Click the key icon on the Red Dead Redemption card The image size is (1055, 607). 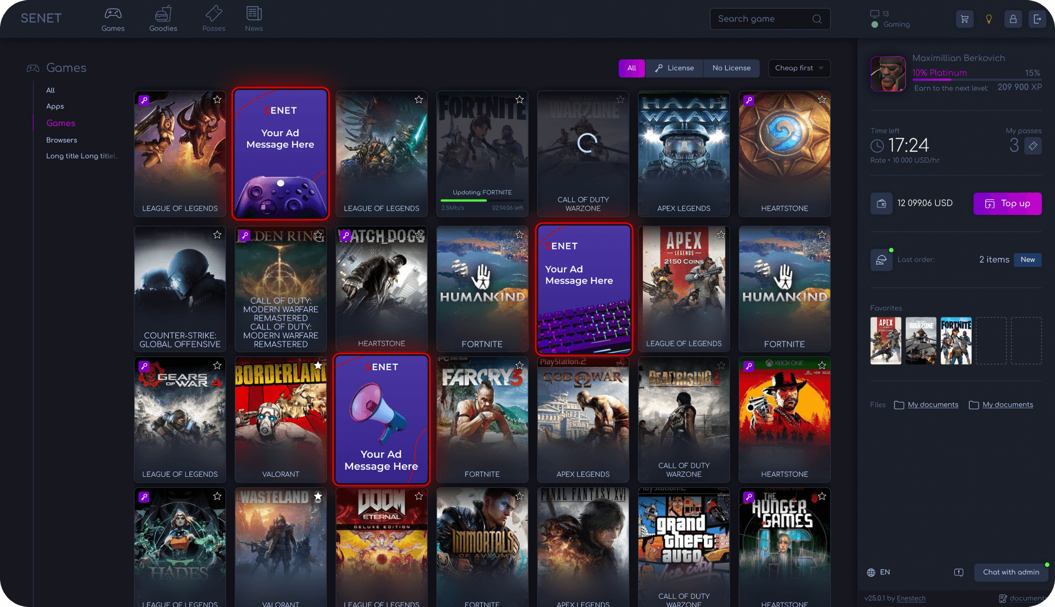[x=748, y=366]
